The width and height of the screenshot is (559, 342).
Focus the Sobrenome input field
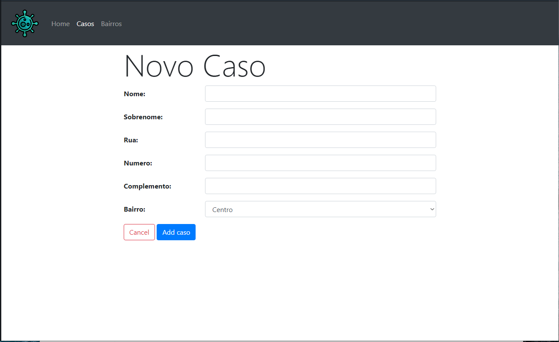(x=320, y=117)
